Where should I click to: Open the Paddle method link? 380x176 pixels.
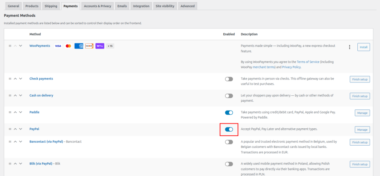tap(35, 112)
